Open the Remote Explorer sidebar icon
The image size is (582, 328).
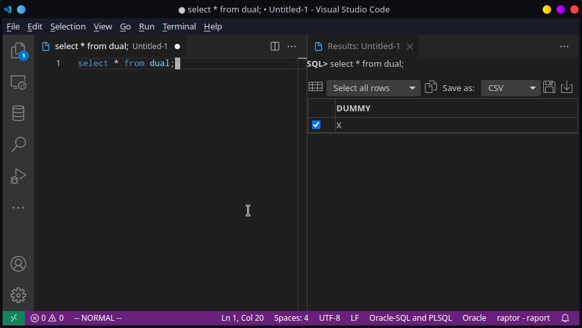18,82
